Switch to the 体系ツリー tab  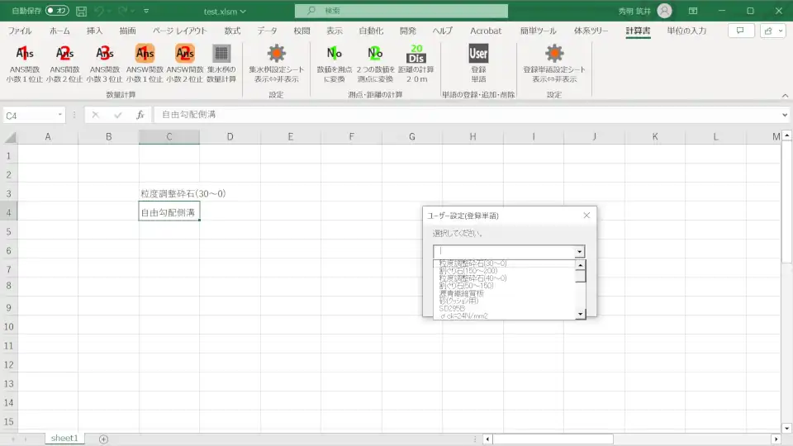coord(591,31)
